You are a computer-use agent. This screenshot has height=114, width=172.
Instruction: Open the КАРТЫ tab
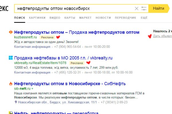pyautogui.click(x=70, y=18)
